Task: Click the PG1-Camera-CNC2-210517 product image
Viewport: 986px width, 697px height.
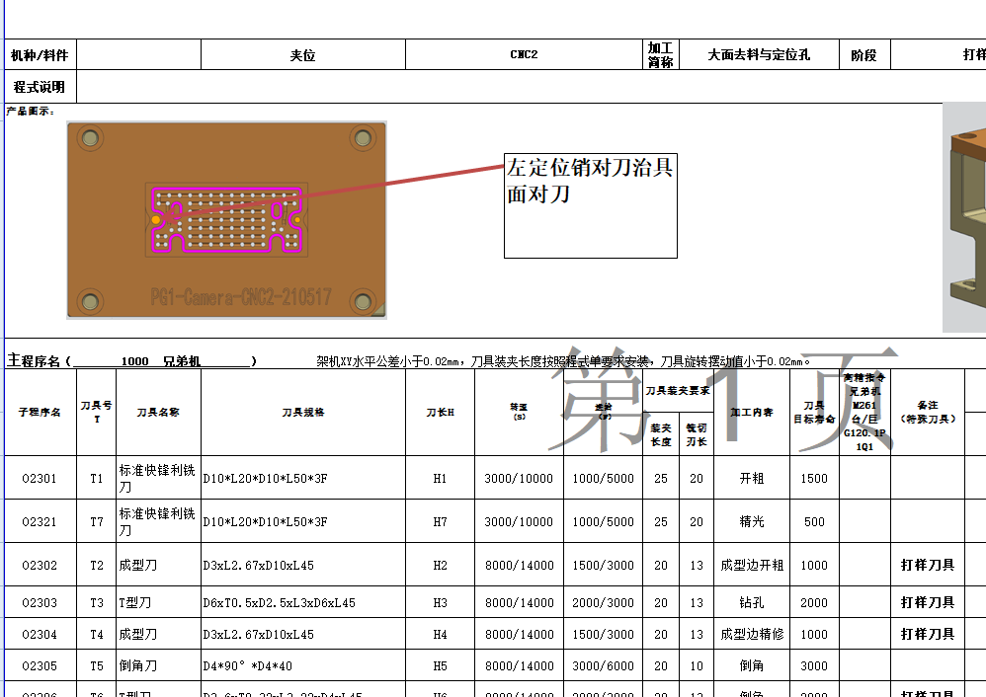Action: tap(225, 219)
